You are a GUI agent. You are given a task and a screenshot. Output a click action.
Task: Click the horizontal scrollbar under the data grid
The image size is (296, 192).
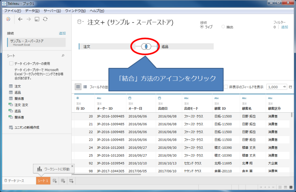tap(106, 174)
